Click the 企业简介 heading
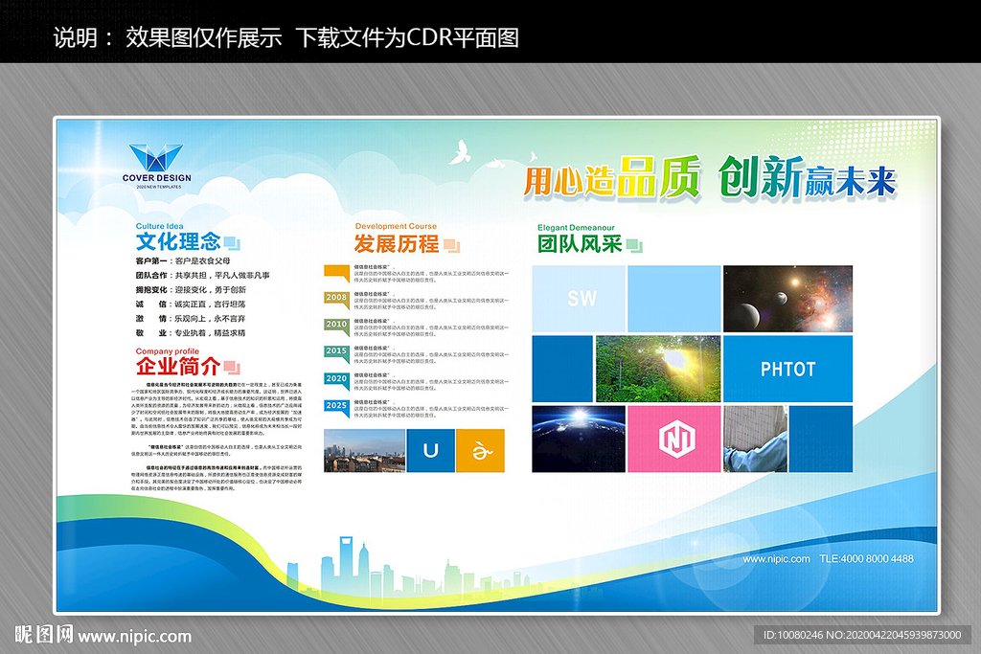This screenshot has height=654, width=981. [x=178, y=366]
